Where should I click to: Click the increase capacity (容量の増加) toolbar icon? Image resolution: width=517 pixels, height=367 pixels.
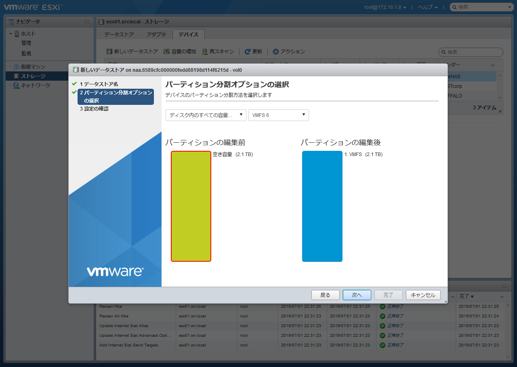pyautogui.click(x=166, y=52)
